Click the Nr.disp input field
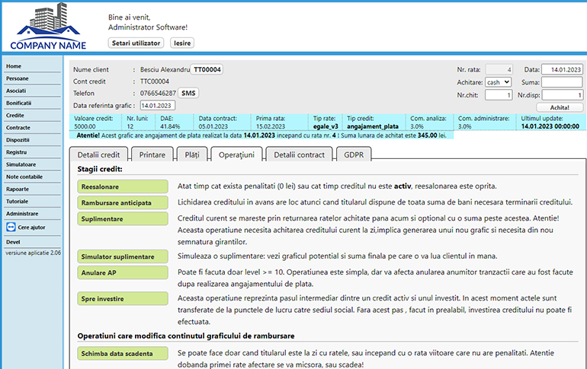 click(562, 95)
